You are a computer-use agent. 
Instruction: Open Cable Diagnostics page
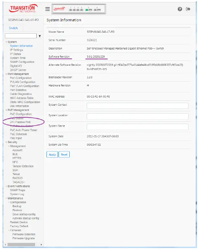(21, 94)
